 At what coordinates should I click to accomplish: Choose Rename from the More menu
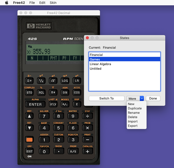click(x=136, y=113)
